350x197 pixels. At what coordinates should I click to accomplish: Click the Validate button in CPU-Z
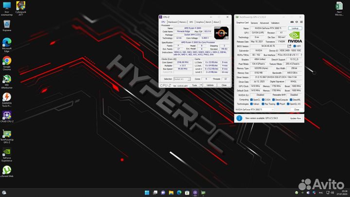pyautogui.click(x=210, y=85)
